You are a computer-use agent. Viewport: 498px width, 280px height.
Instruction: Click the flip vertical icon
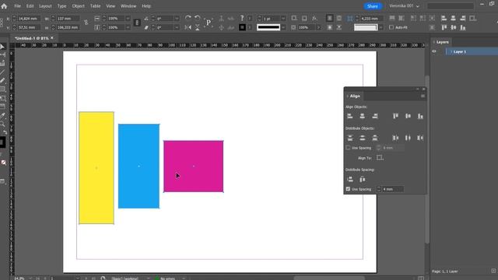coord(197,28)
